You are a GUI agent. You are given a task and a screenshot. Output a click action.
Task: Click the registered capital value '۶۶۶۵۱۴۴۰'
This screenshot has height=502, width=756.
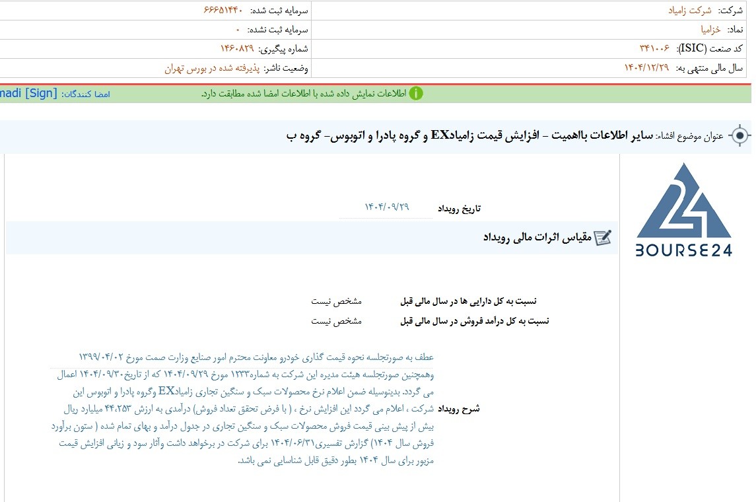223,10
